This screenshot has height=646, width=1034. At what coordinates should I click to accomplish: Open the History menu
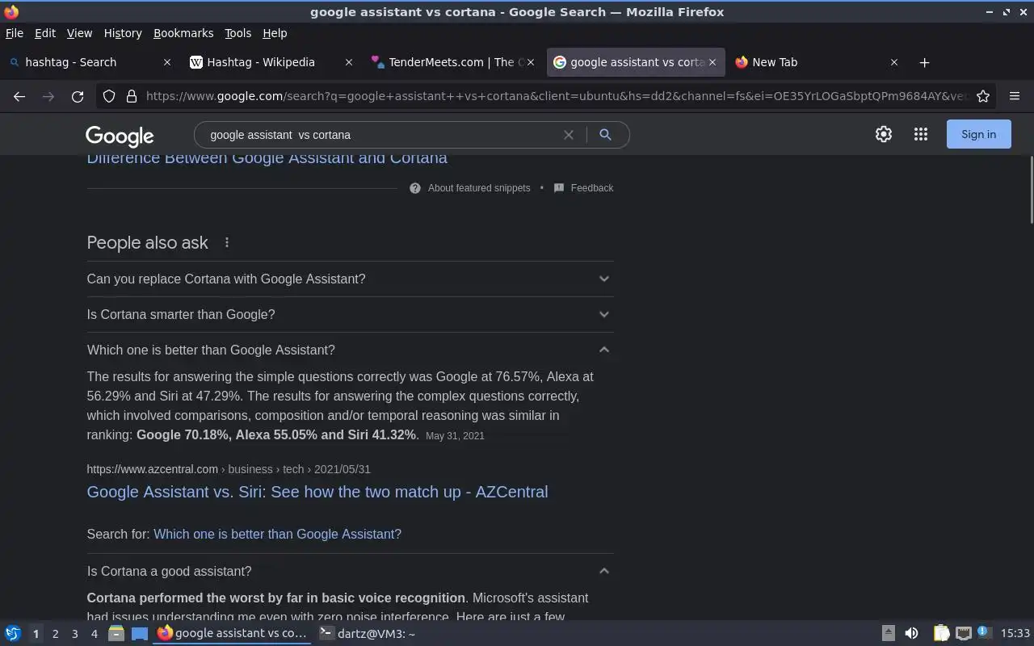pyautogui.click(x=123, y=33)
